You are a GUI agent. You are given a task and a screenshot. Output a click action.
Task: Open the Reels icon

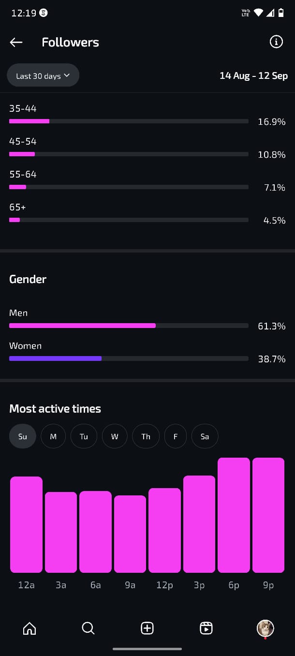pos(206,628)
